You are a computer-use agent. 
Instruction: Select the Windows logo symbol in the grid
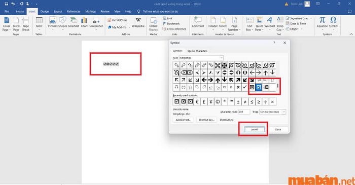266,87
